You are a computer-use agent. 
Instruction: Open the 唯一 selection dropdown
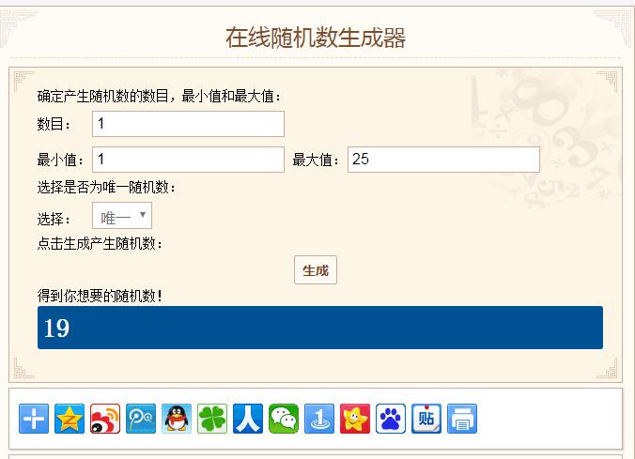122,216
